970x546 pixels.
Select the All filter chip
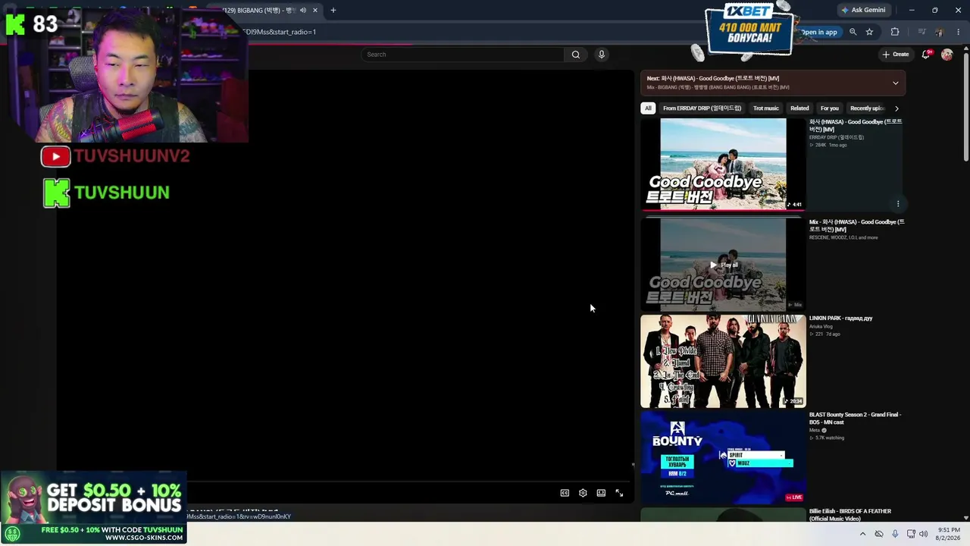(648, 108)
